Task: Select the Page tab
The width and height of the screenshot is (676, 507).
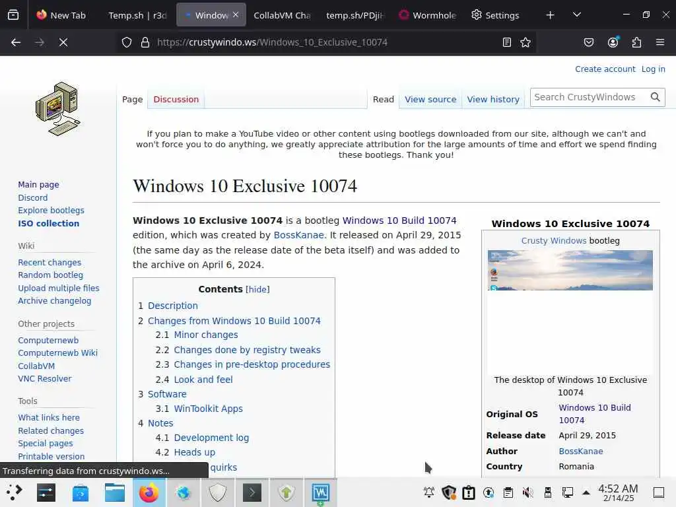Action: point(132,100)
